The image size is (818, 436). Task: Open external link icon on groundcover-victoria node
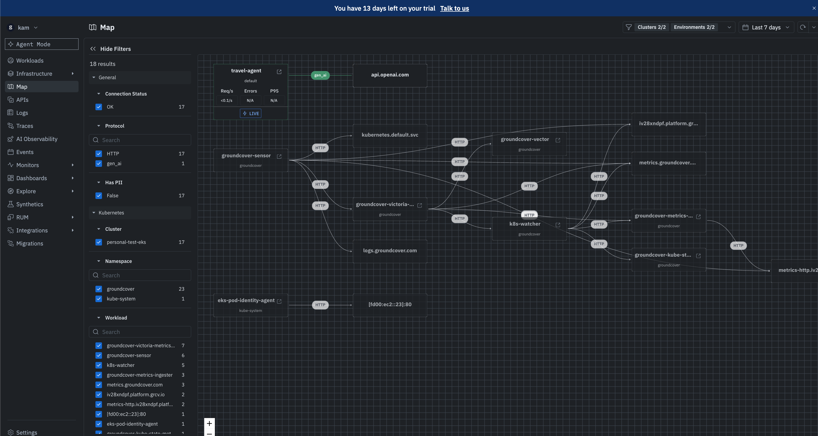pyautogui.click(x=419, y=205)
